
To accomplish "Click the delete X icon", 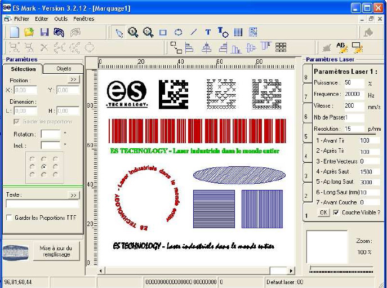I will tap(45, 47).
